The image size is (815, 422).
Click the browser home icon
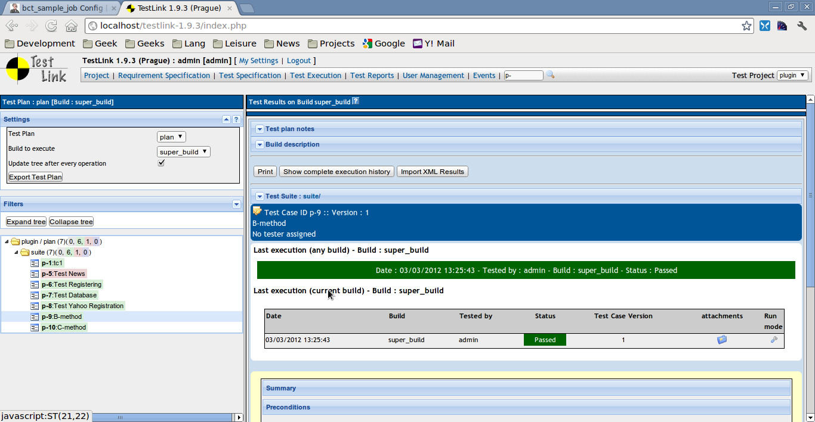pyautogui.click(x=71, y=26)
